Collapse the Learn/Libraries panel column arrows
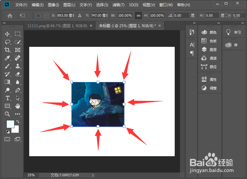Screen dimensions: 247x179 coord(242,23)
